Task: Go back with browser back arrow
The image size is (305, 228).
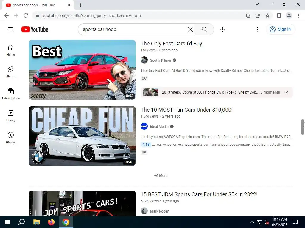Action: (x=7, y=15)
